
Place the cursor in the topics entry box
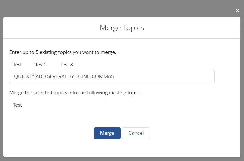tap(112, 76)
